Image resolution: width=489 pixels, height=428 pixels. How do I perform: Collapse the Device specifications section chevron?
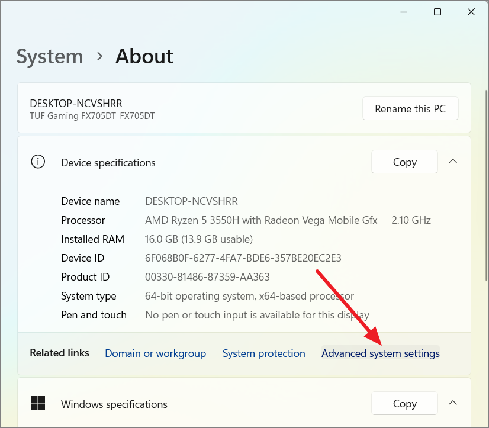pos(453,161)
